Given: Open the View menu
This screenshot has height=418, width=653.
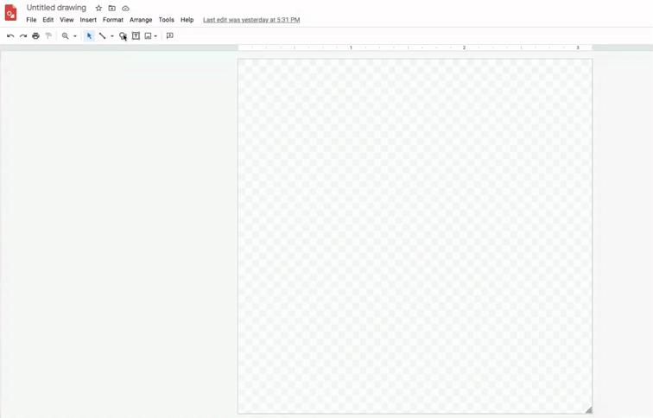Looking at the screenshot, I should coord(67,20).
